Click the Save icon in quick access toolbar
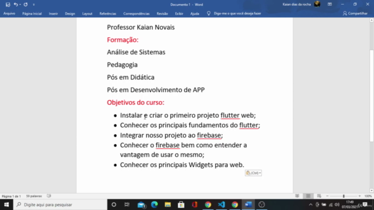The image size is (374, 210). coord(8,5)
